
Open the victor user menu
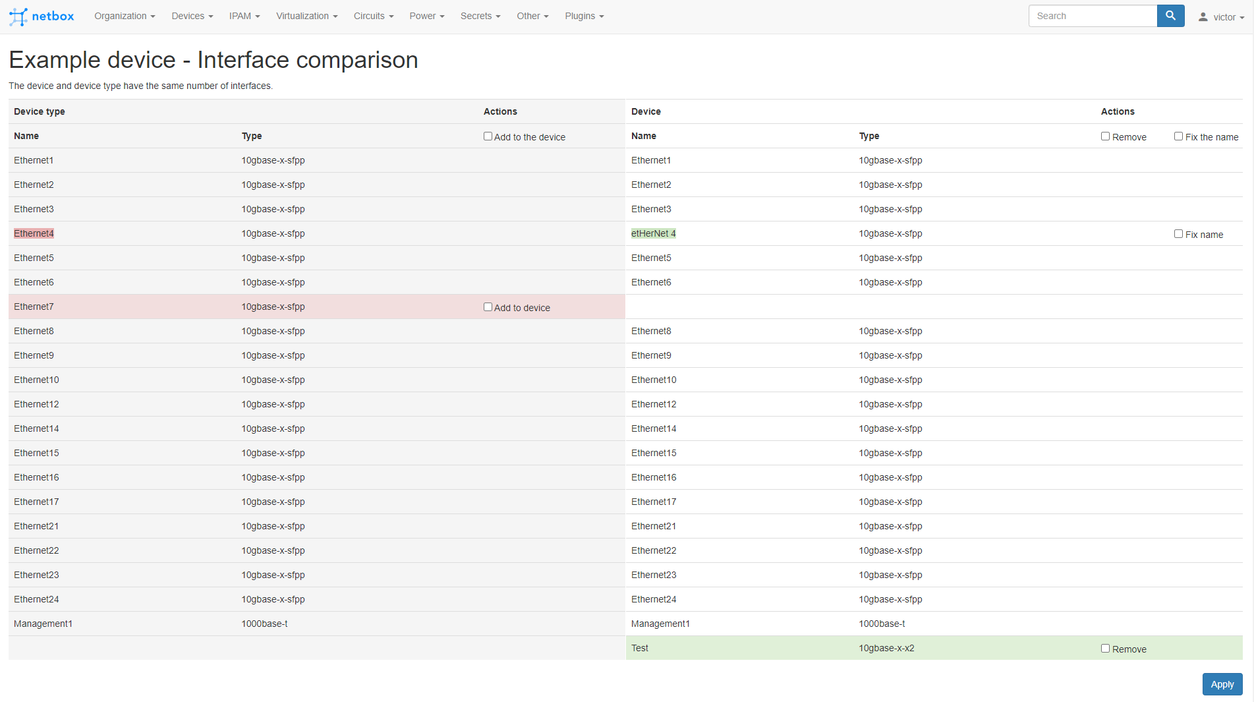pos(1222,17)
